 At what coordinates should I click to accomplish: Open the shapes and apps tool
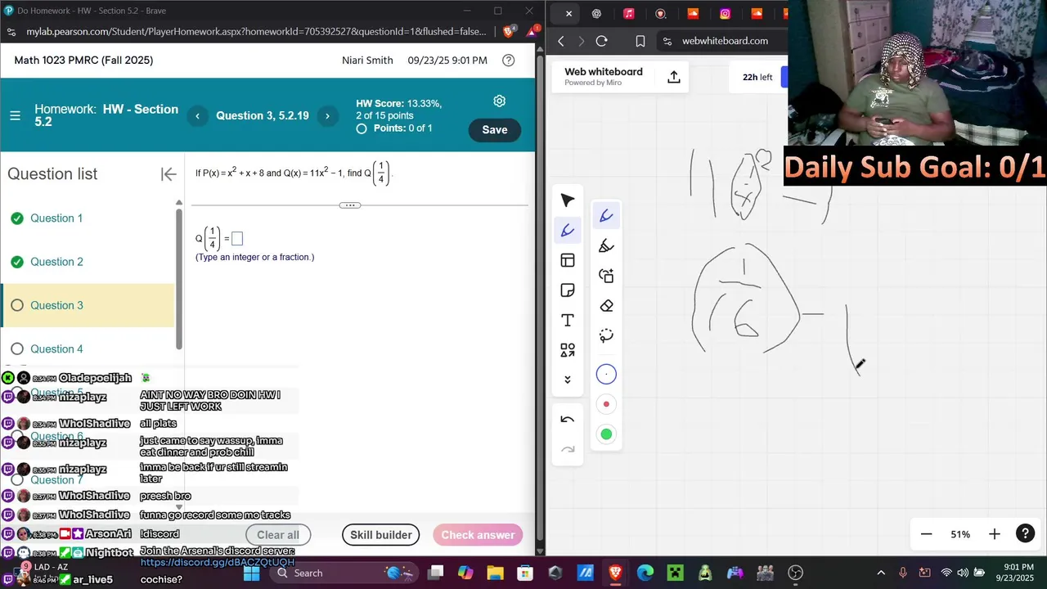point(568,350)
